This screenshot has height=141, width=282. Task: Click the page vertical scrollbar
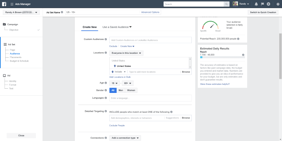(280, 56)
